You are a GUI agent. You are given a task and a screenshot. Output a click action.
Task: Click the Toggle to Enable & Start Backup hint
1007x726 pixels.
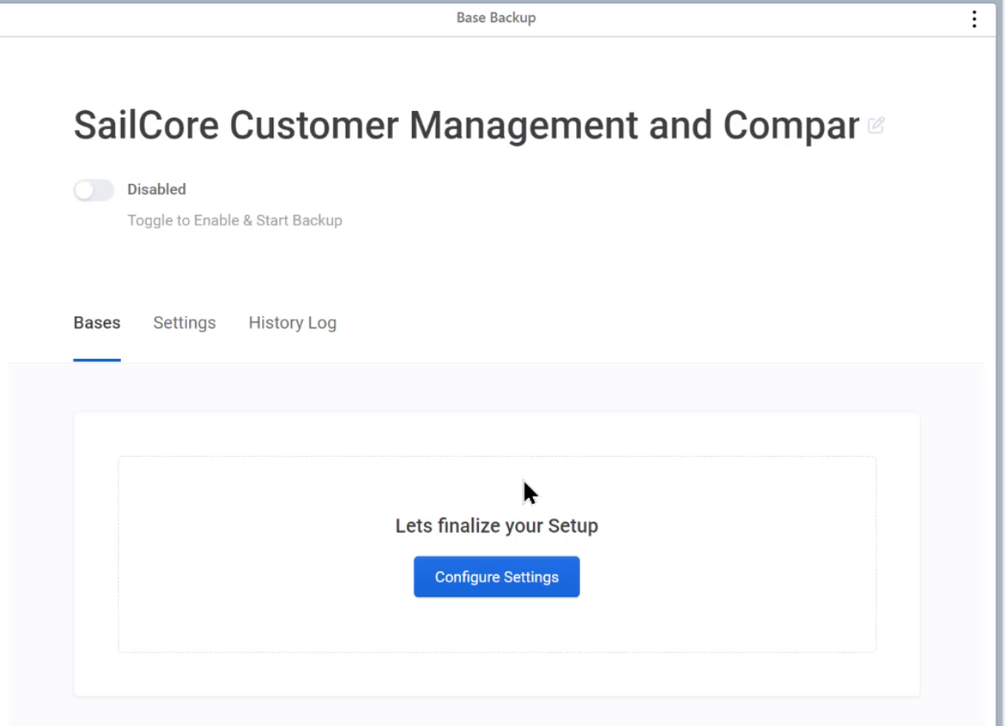pyautogui.click(x=235, y=220)
